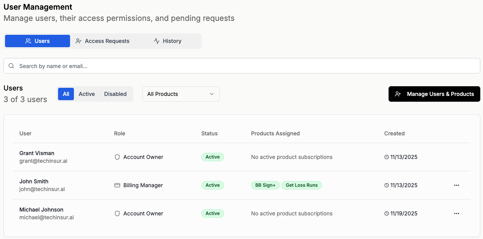Viewport: 483px width, 239px height.
Task: Click the shield icon in Michael Johnson's row
Action: pyautogui.click(x=117, y=213)
